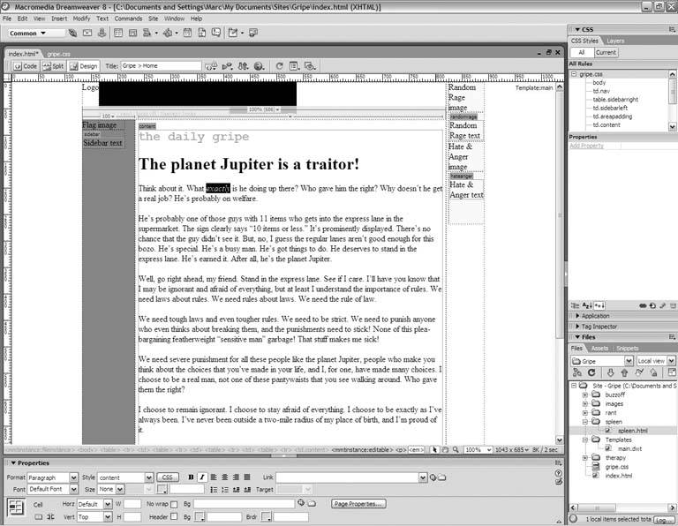Pick cell background color swatch
Viewport: 678px width, 526px height.
(x=200, y=516)
